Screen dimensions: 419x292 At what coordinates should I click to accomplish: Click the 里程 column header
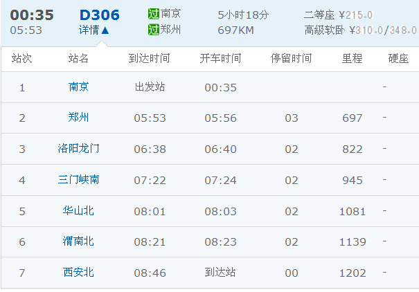[x=353, y=58]
